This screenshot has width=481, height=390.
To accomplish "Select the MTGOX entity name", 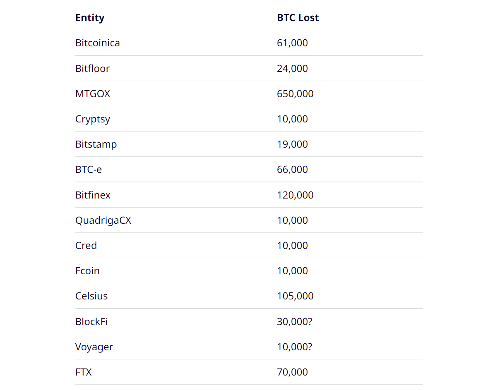I will [x=93, y=94].
